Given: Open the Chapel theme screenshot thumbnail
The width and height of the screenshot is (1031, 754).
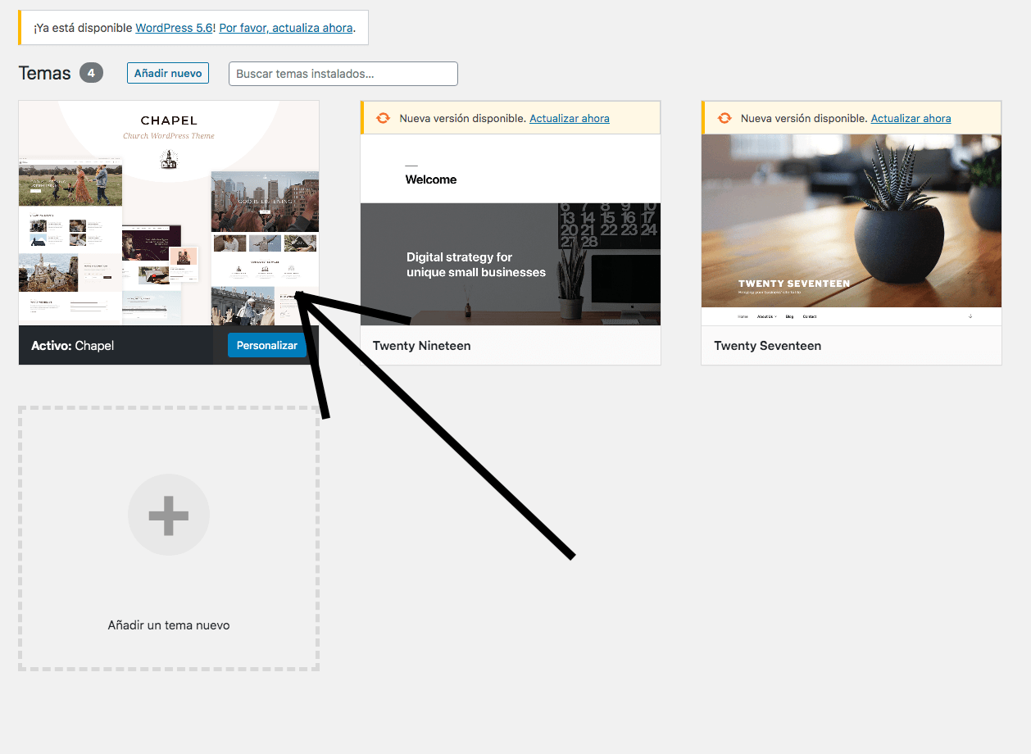Looking at the screenshot, I should pyautogui.click(x=169, y=213).
